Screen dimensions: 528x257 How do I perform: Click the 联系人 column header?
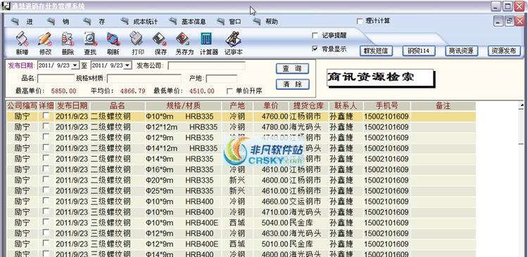(x=346, y=106)
